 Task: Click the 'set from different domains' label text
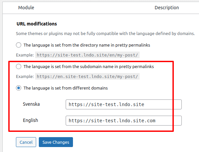pos(66,88)
